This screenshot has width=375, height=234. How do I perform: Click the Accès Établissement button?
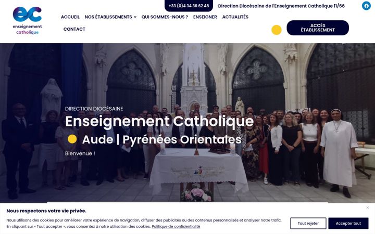point(318,28)
